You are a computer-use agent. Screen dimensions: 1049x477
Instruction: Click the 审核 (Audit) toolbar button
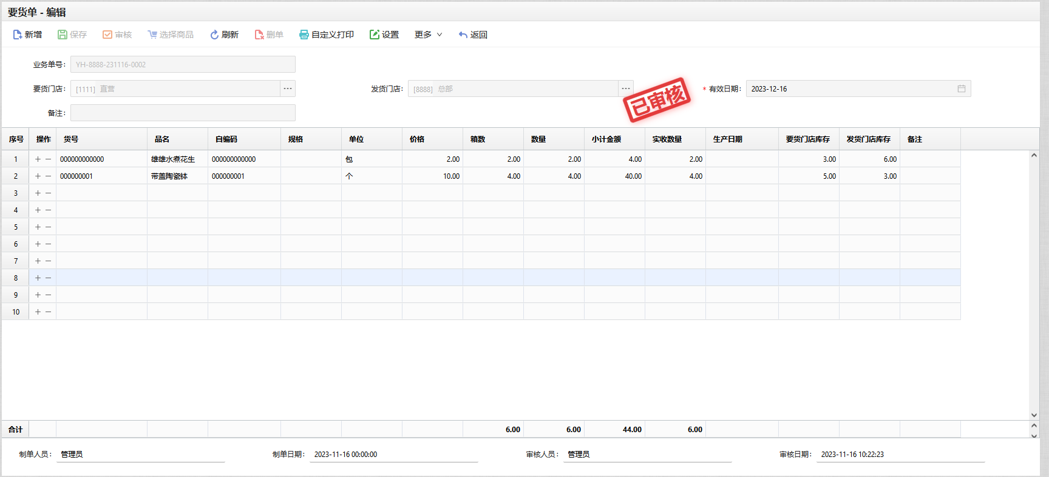(117, 35)
